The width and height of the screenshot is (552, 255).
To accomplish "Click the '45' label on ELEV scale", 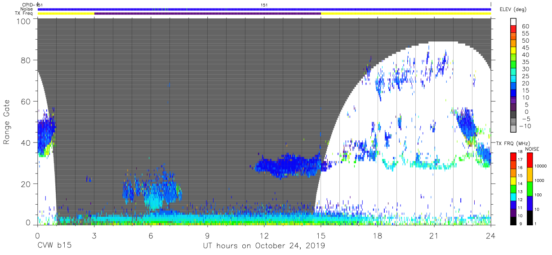I will (x=525, y=48).
